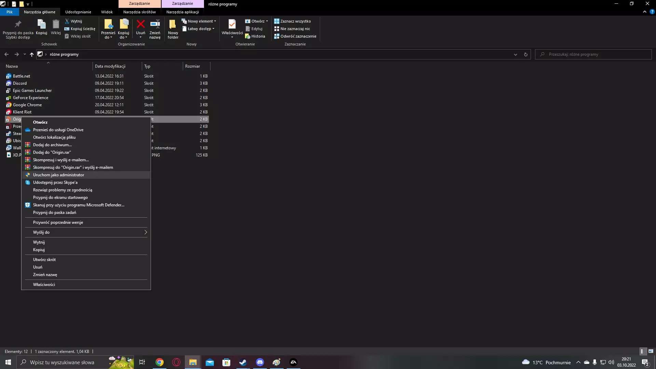Screen dimensions: 656x369
Task: Click the refresh icon beside the address bar
Action: pos(525,54)
